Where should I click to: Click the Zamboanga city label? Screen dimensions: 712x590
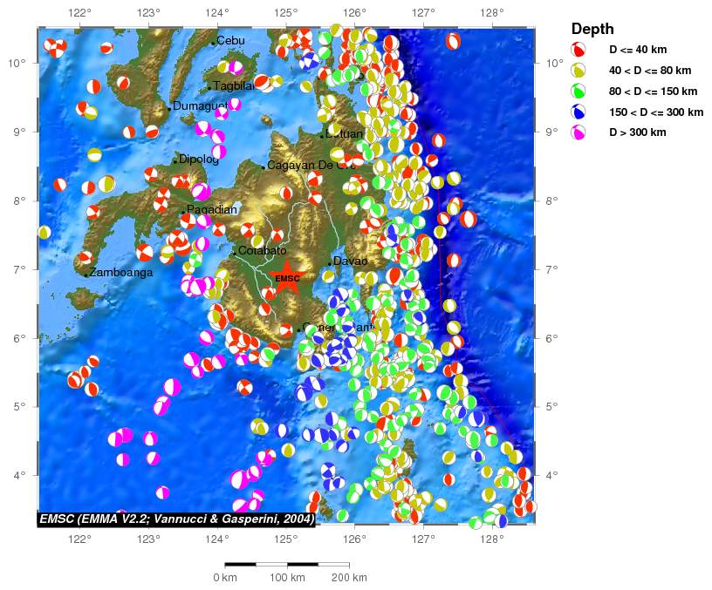122,273
